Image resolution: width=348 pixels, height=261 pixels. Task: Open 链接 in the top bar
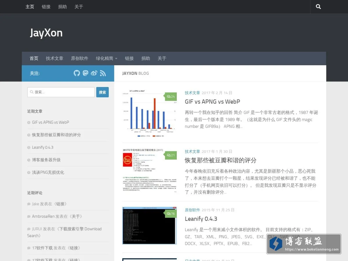click(x=46, y=7)
